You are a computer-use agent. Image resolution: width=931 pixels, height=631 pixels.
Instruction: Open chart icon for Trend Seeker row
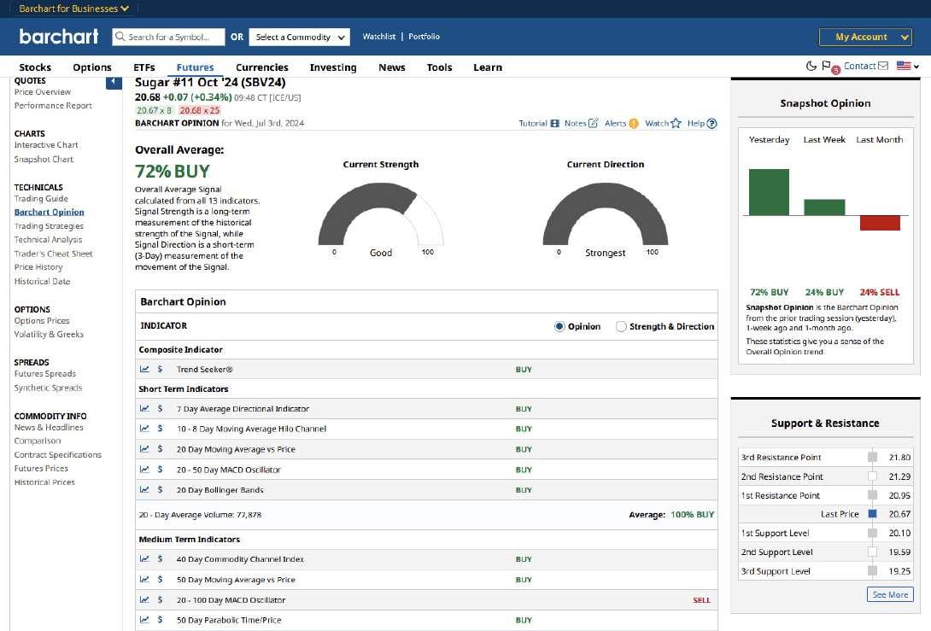tap(144, 369)
